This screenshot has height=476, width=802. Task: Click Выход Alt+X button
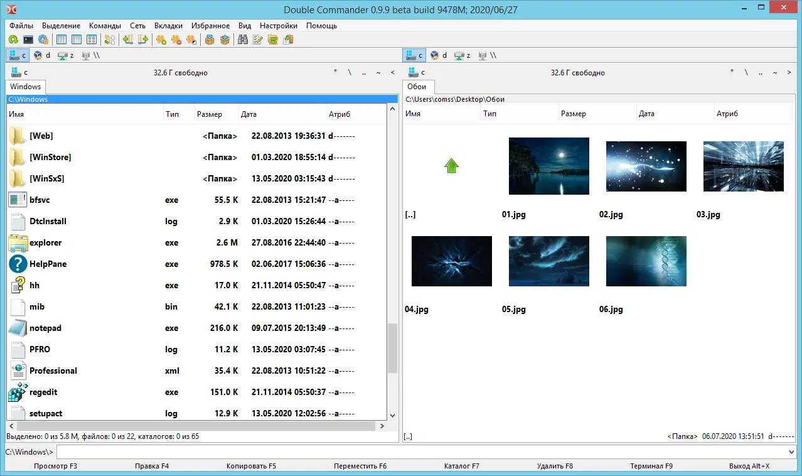coord(749,466)
